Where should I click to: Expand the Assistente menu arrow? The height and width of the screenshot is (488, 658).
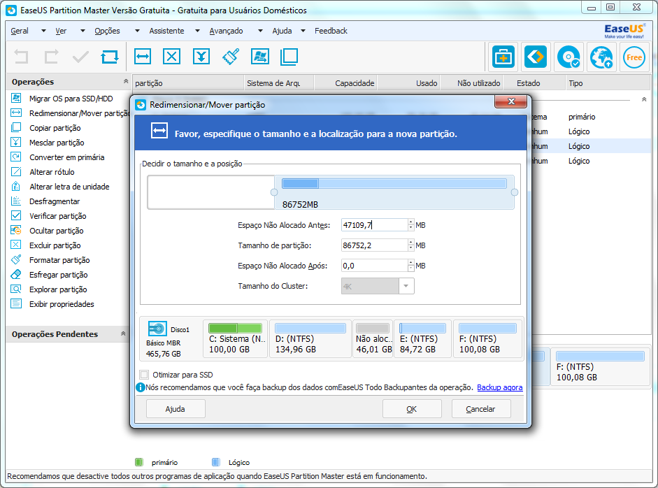point(198,31)
